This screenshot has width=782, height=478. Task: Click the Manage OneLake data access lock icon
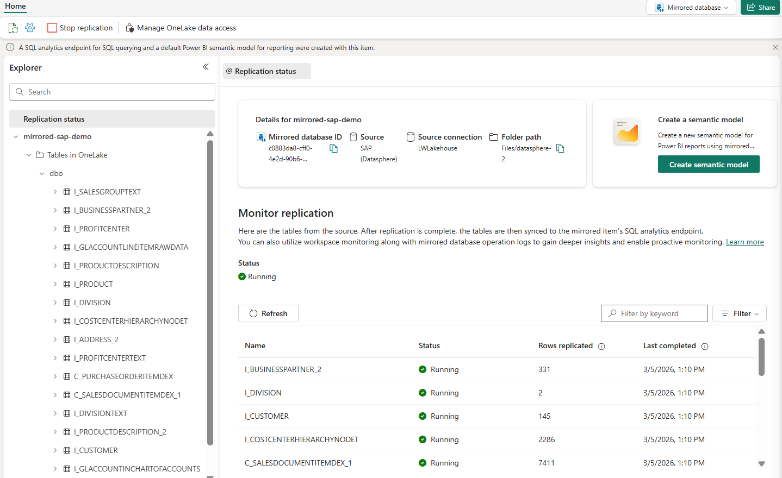129,27
